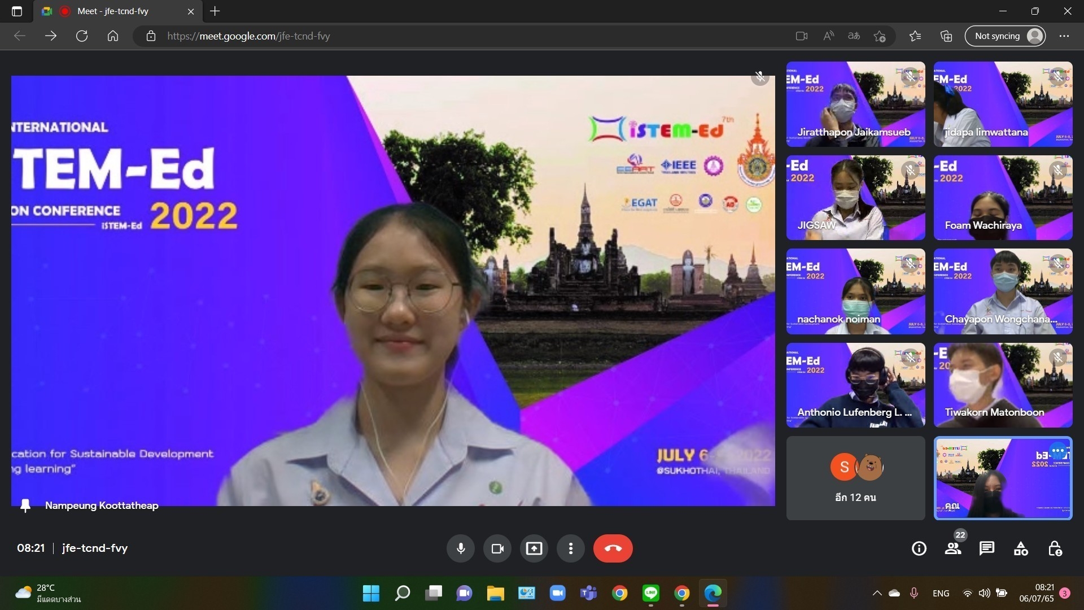Go to the browser home page

coord(113,36)
